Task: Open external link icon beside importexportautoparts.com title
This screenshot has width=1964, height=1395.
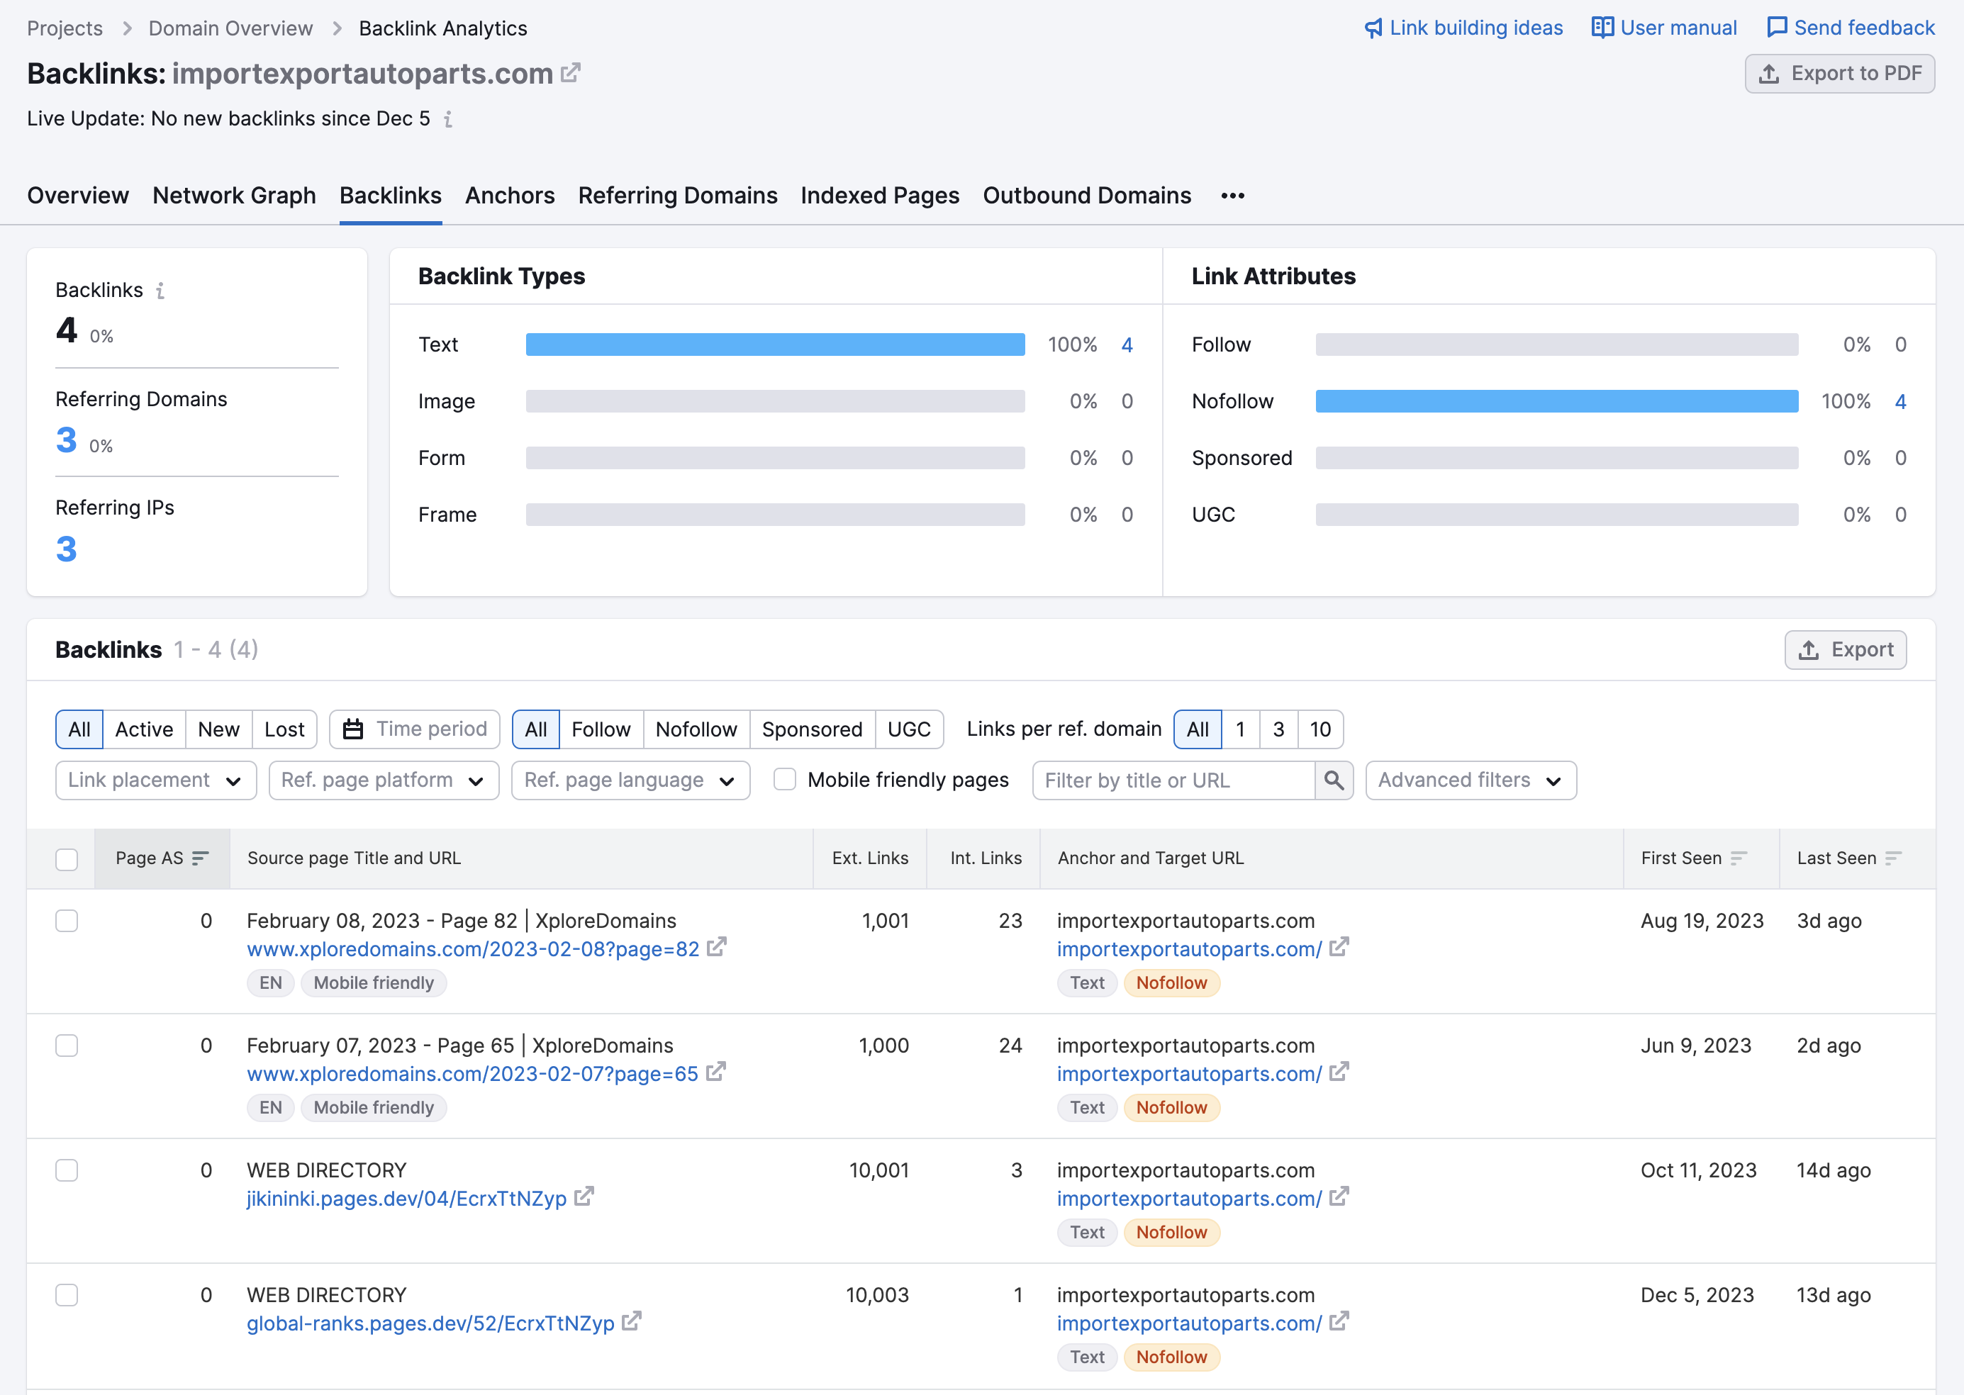Action: [571, 73]
